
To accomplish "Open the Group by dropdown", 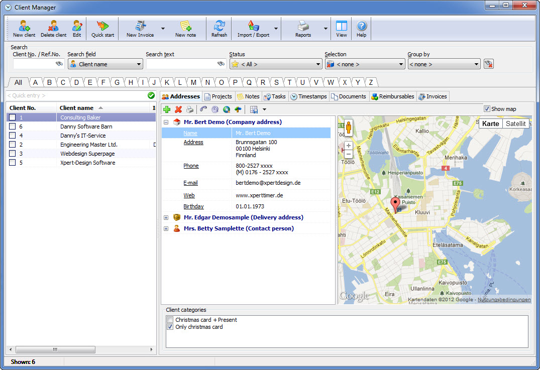I will coord(444,64).
